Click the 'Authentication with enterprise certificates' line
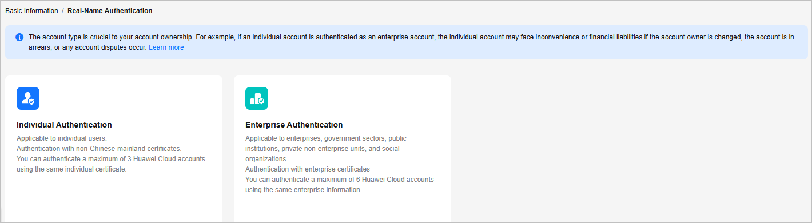The image size is (812, 223). pos(308,169)
